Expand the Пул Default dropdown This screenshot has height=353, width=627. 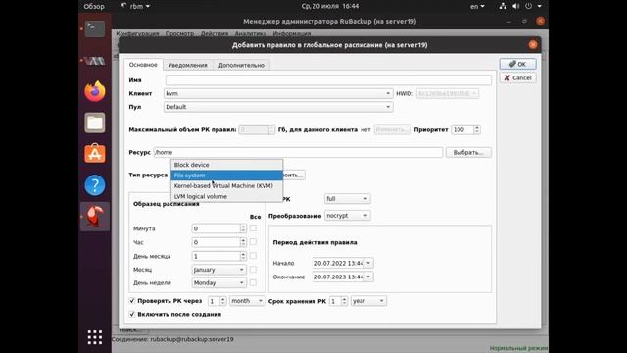pos(278,107)
